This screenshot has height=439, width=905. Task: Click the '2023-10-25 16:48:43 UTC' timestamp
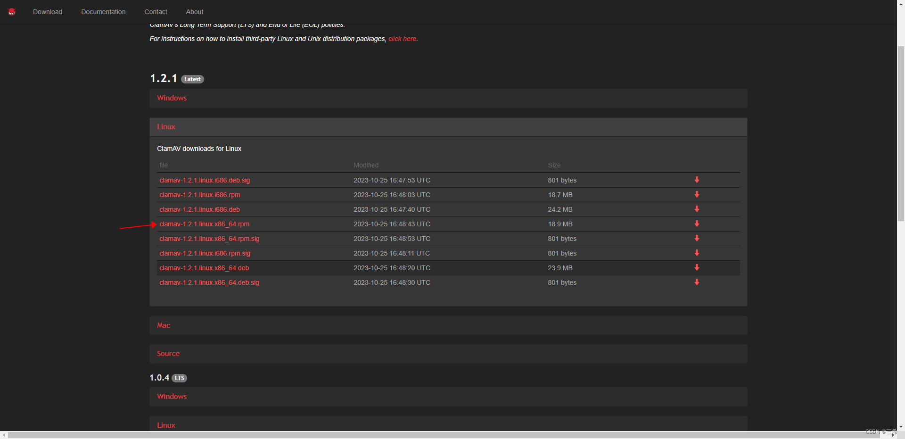click(392, 224)
